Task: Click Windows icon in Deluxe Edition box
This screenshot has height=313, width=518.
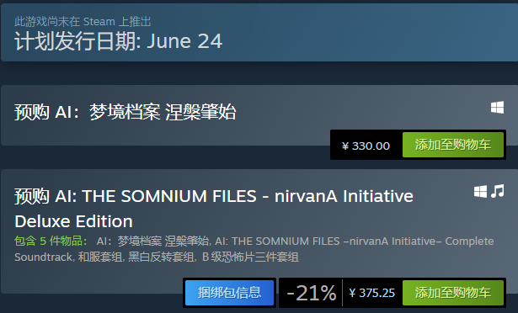Action: 480,192
